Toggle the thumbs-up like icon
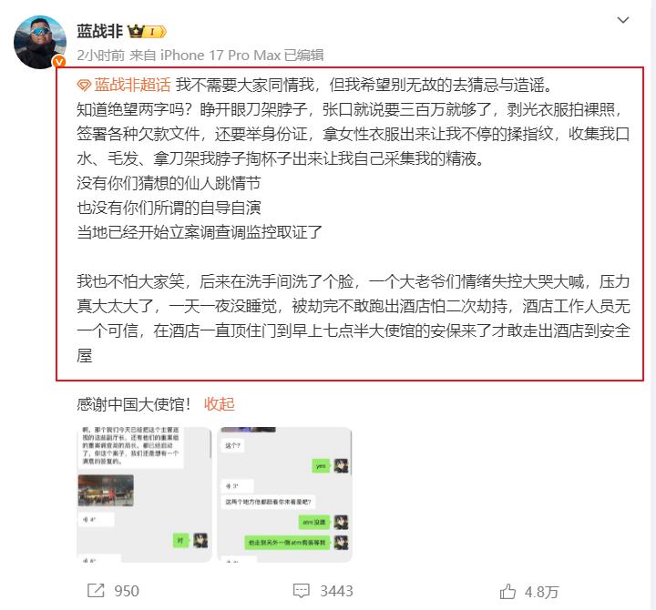The width and height of the screenshot is (656, 610). 507,591
